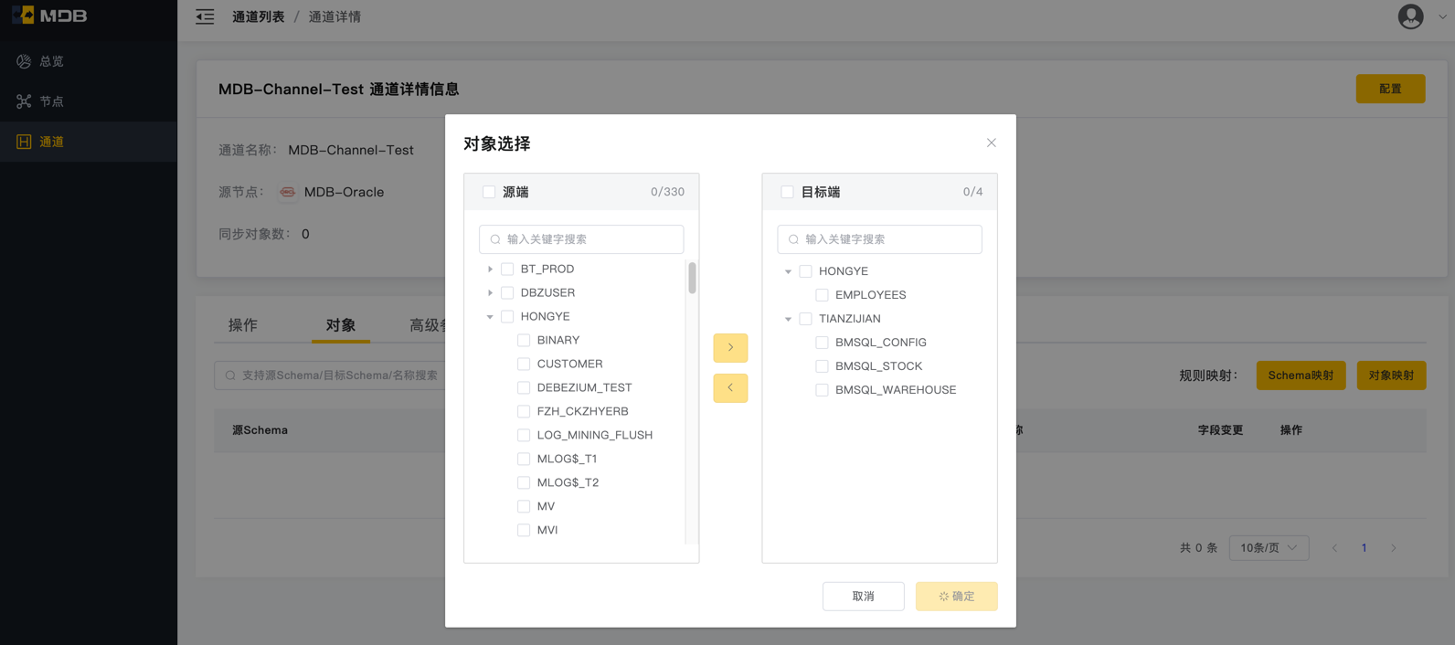
Task: Check the BT_PROD schema checkbox
Action: [x=507, y=269]
